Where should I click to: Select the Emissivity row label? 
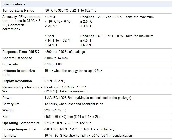10,64
